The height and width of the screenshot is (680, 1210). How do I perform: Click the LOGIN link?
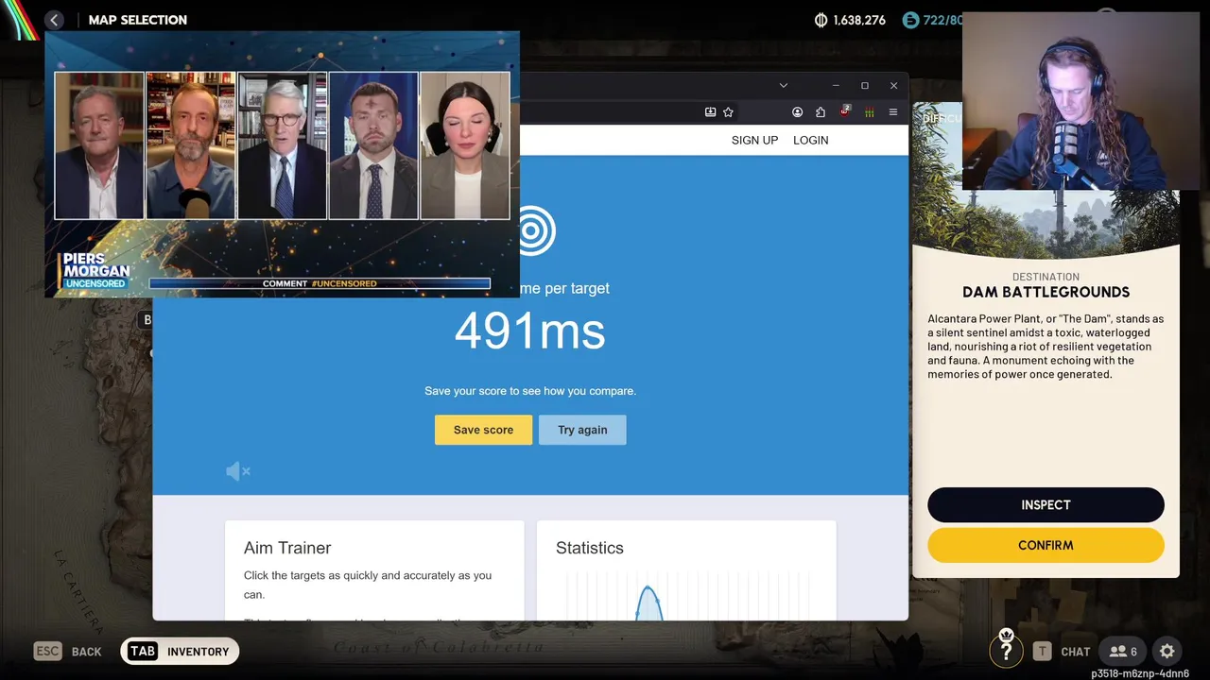[810, 140]
